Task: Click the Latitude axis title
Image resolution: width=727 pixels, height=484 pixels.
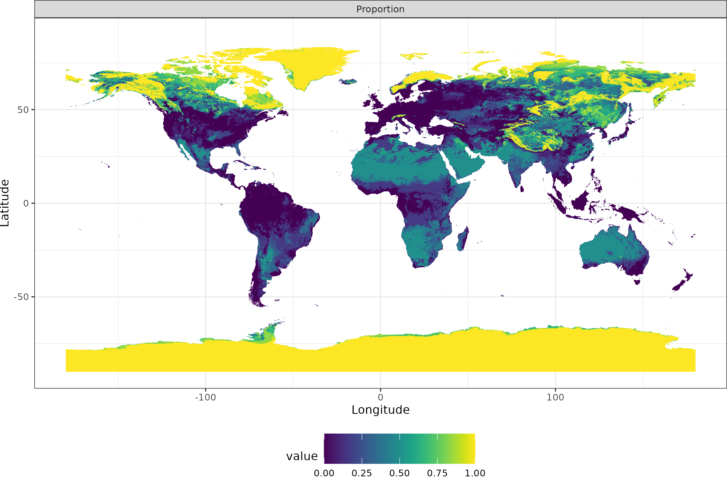Action: click(x=5, y=203)
